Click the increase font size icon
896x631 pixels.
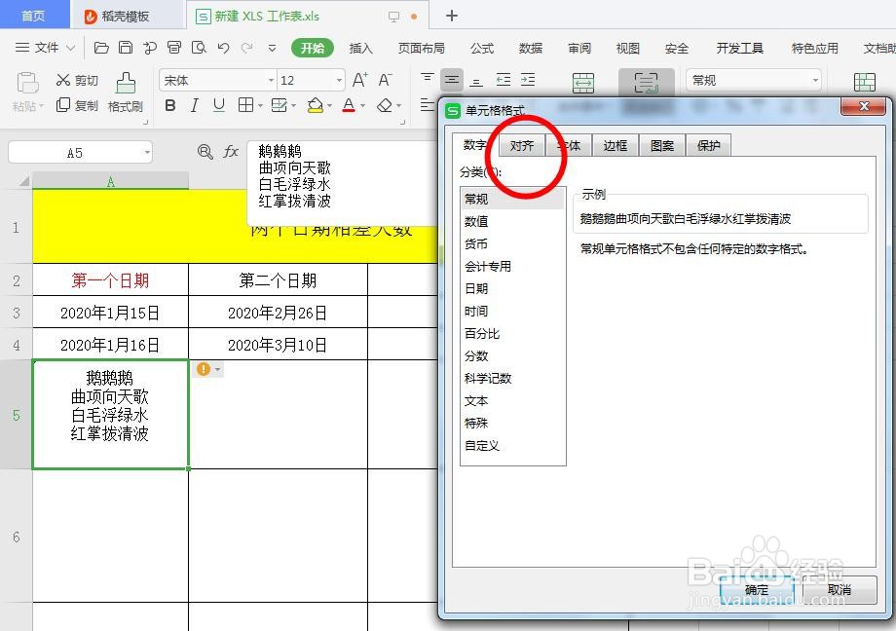coord(360,78)
